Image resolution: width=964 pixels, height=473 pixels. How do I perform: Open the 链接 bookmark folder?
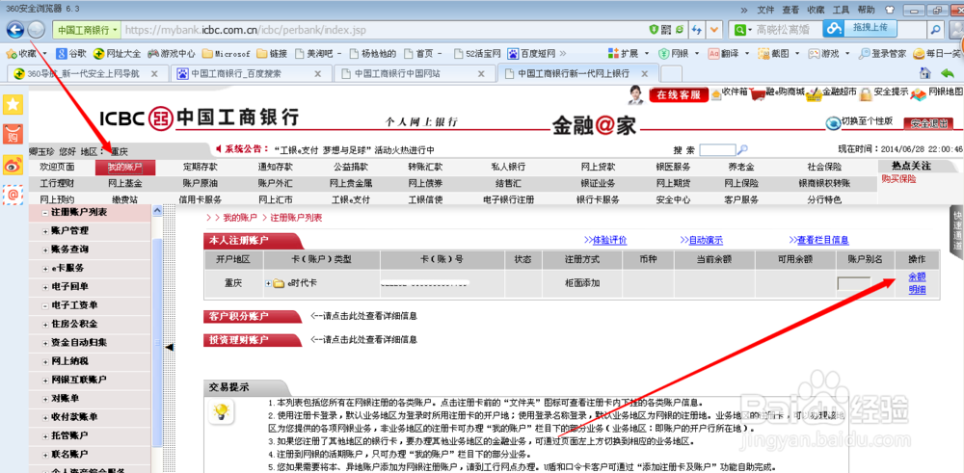pyautogui.click(x=273, y=53)
